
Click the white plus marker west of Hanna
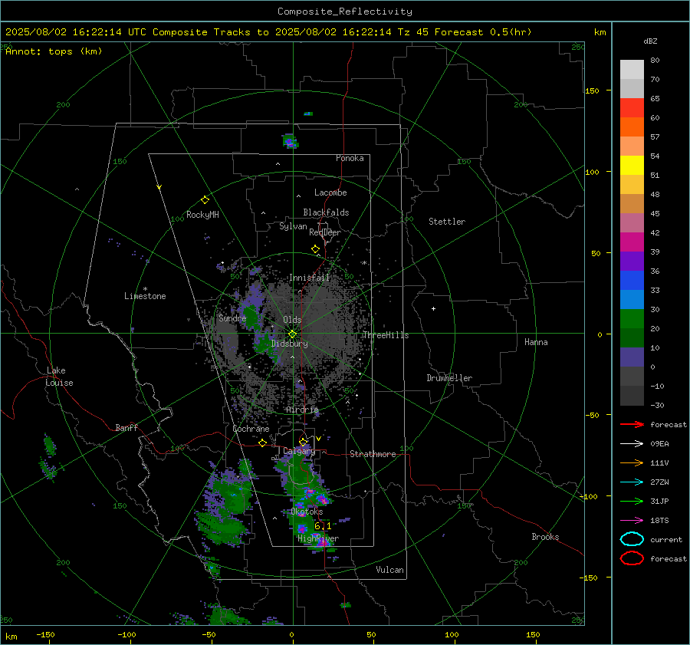click(433, 308)
